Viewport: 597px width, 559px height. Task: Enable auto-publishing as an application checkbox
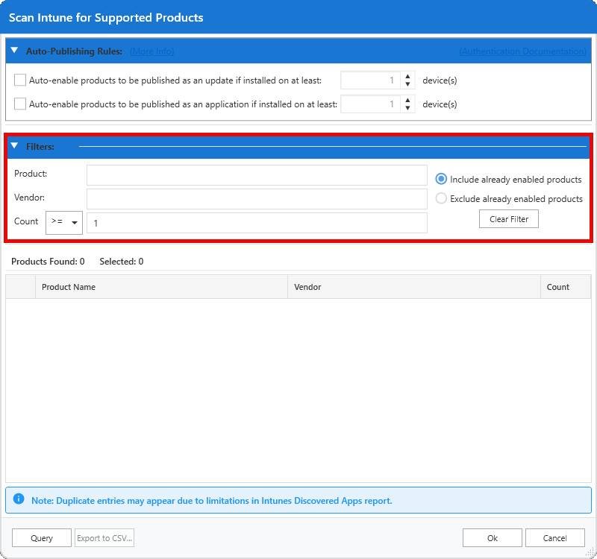coord(20,104)
